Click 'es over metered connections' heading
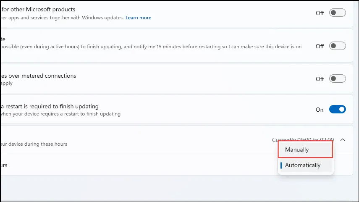This screenshot has width=359, height=202. pyautogui.click(x=38, y=76)
